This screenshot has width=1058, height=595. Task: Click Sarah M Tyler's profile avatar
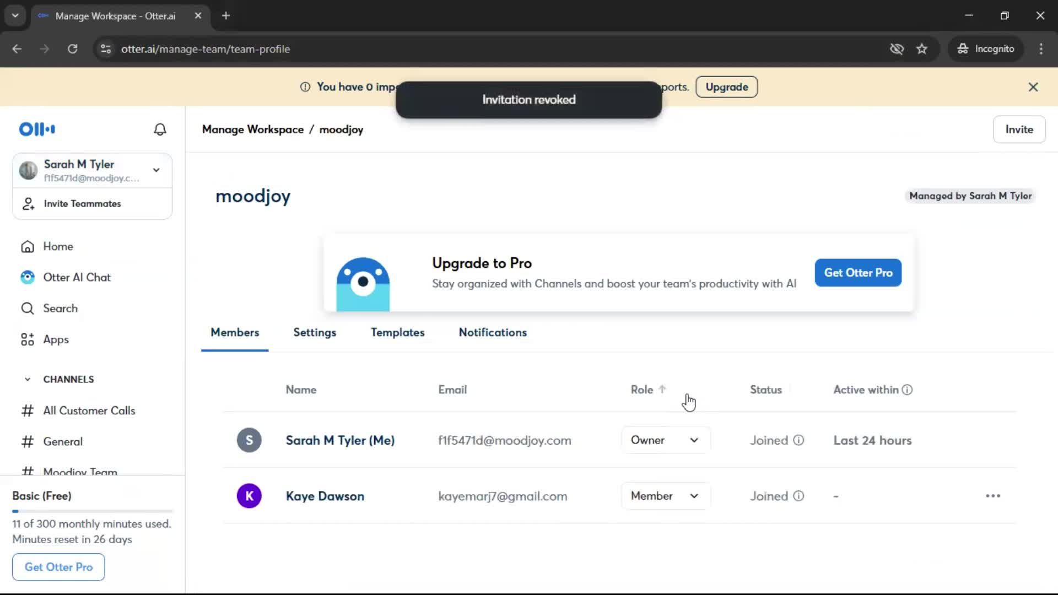(28, 170)
